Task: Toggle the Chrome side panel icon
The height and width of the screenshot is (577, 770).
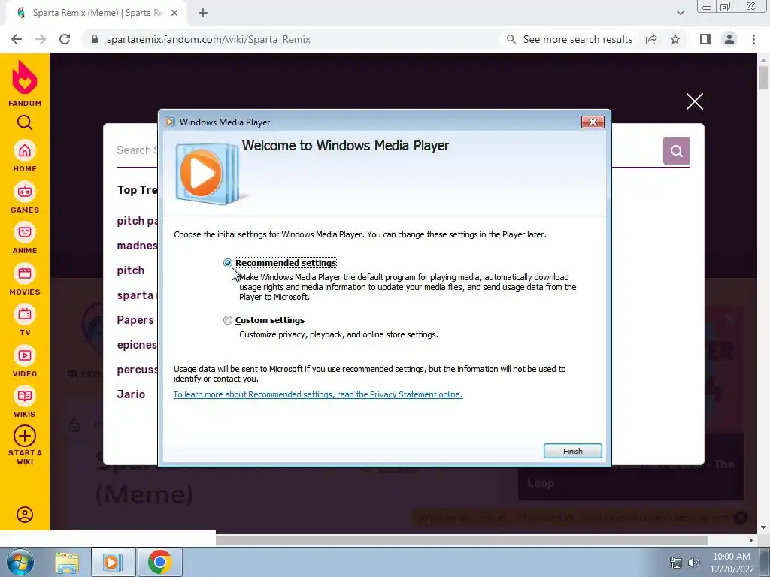Action: (x=705, y=39)
